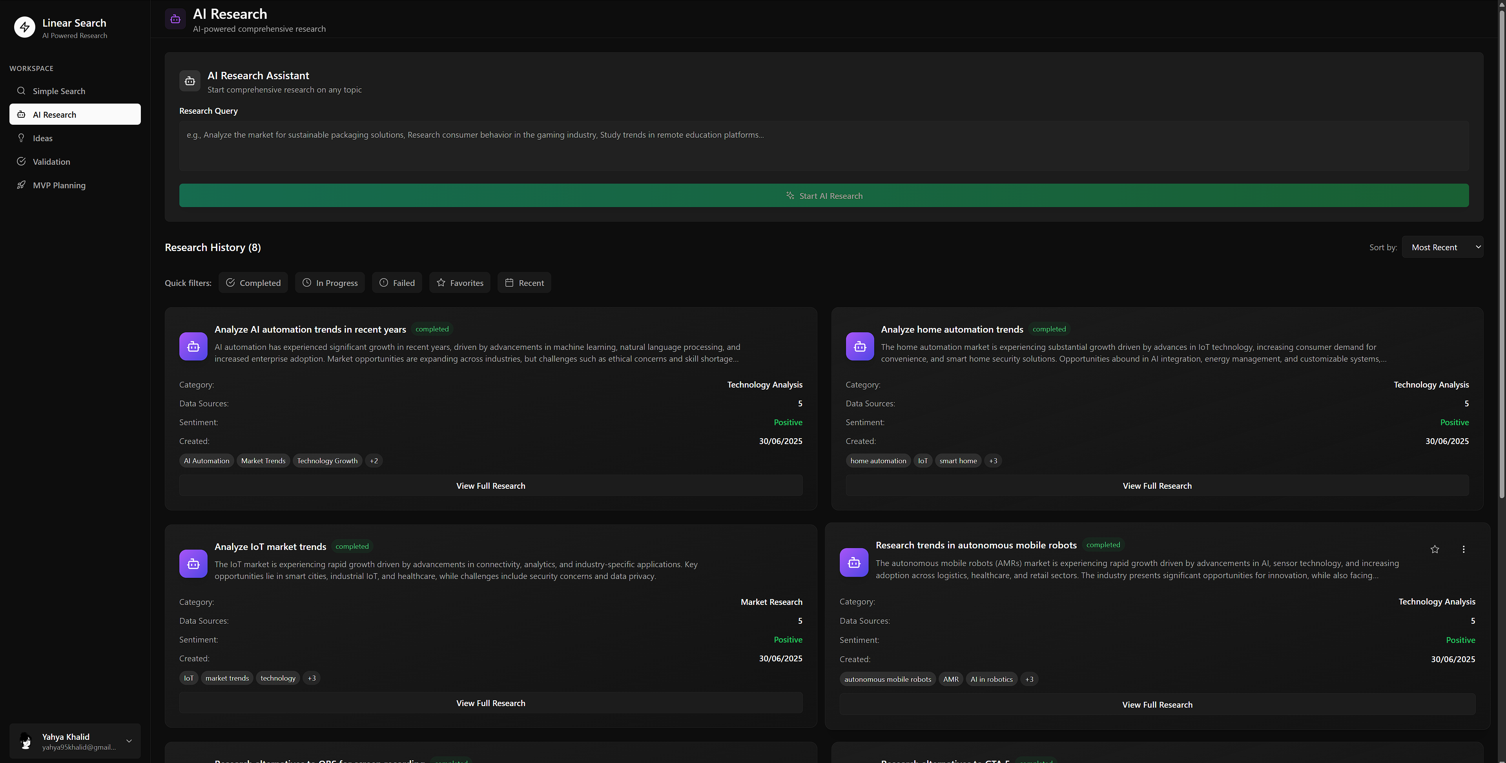The width and height of the screenshot is (1506, 763).
Task: Focus the Research Query text field
Action: pos(823,146)
